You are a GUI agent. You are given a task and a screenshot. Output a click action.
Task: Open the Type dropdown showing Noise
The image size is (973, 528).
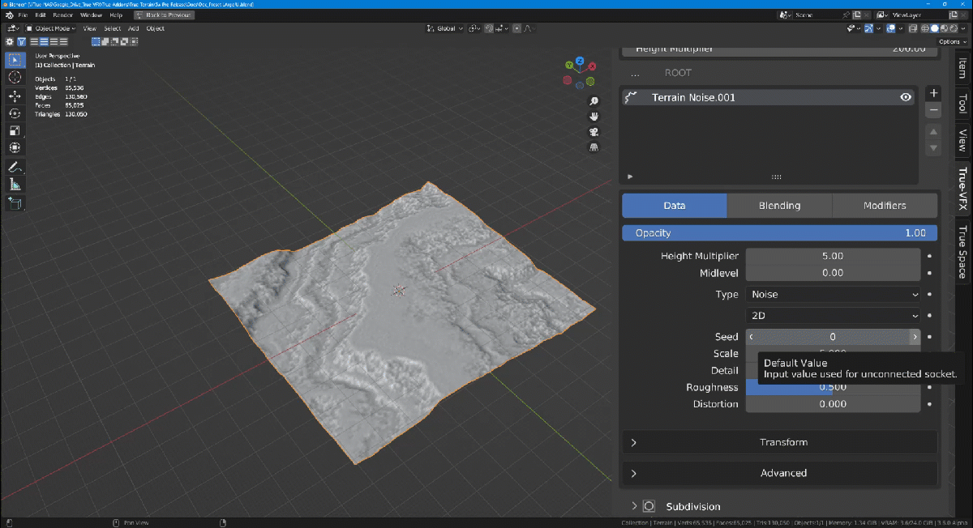click(x=833, y=295)
